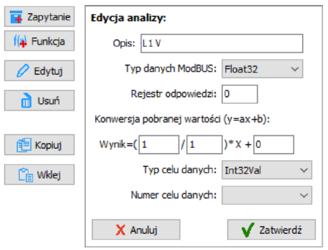This screenshot has height=250, width=328.
Task: Click the Zapytanie add-query icon
Action: click(16, 17)
